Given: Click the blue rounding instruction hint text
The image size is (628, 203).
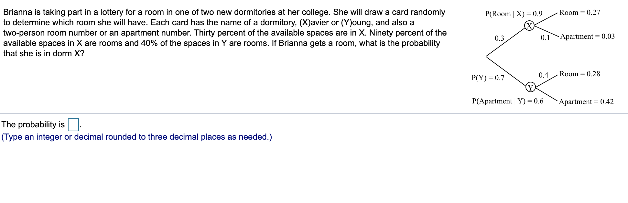Looking at the screenshot, I should [136, 137].
